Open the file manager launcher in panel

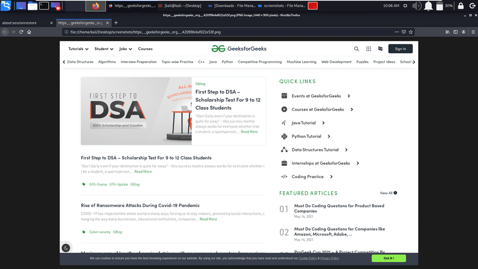click(32, 6)
